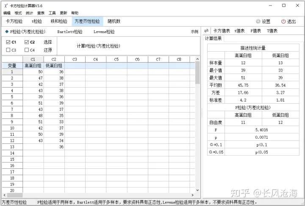Open the 统计 menu
This screenshot has width=305, height=206.
[x=29, y=13]
